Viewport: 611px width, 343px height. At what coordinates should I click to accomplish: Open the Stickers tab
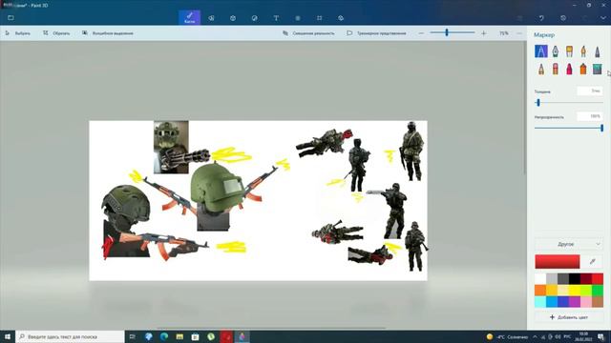[255, 18]
